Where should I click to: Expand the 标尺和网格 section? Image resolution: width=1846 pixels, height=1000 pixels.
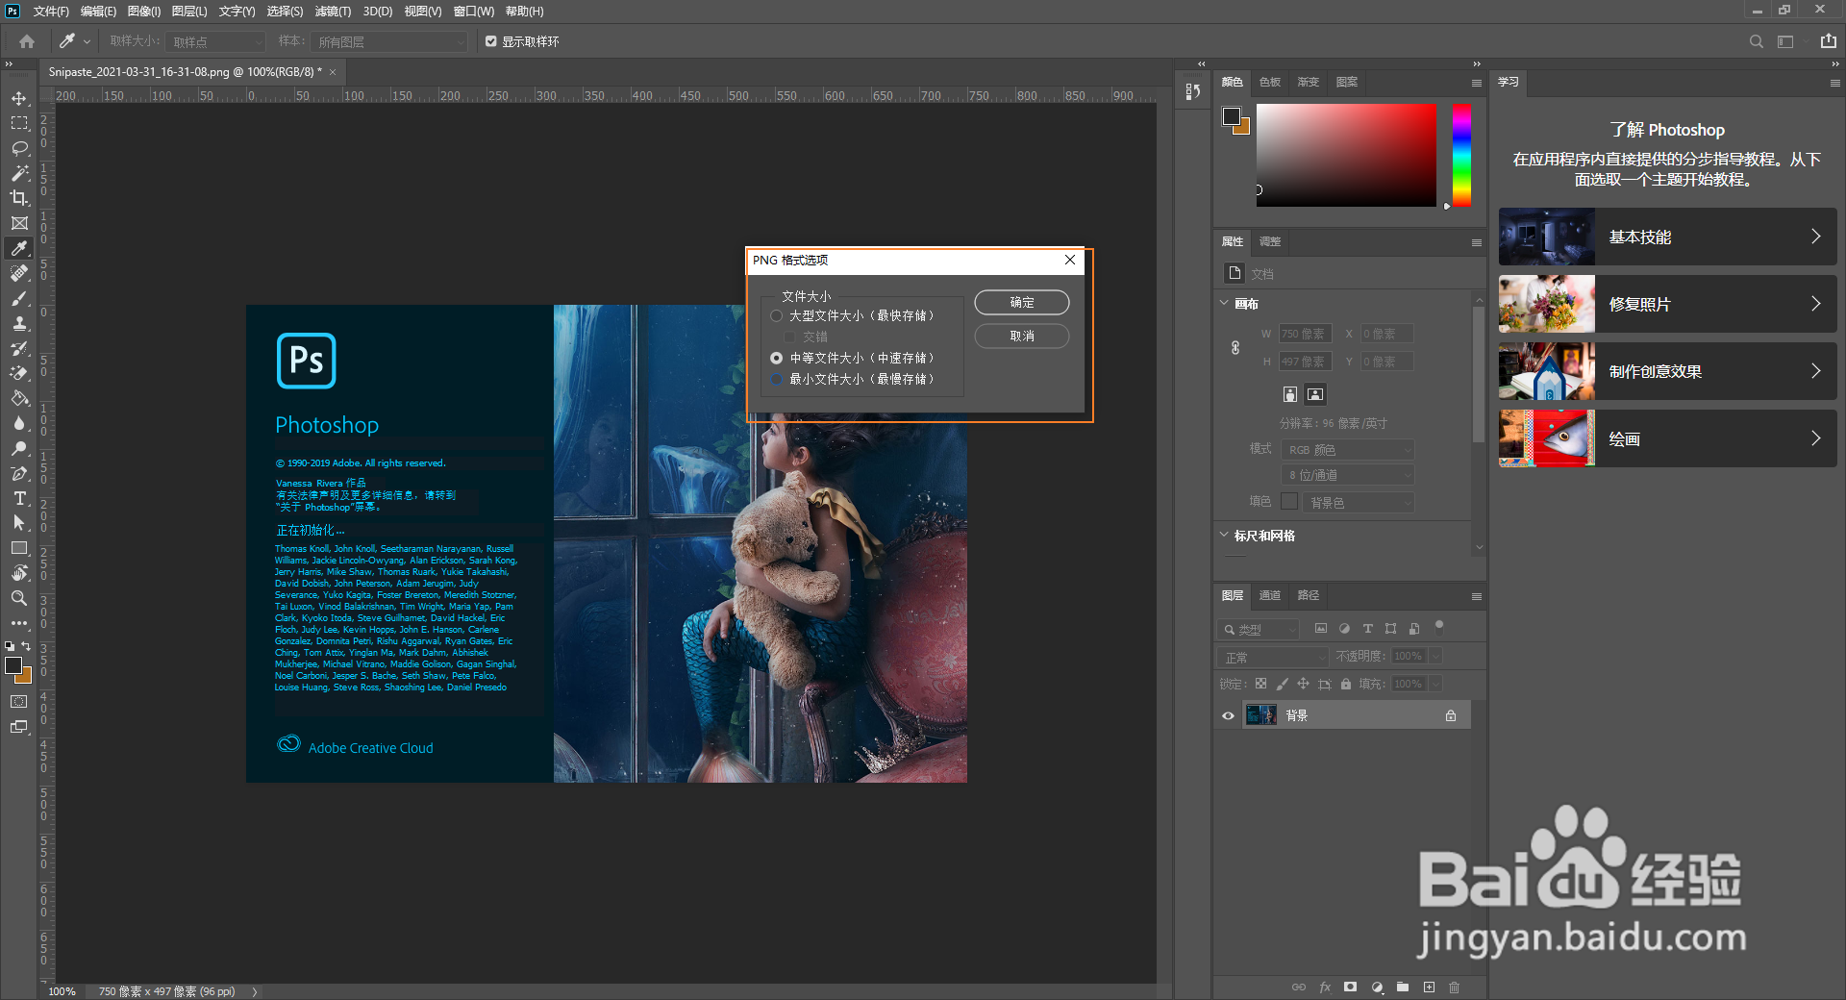pos(1224,535)
